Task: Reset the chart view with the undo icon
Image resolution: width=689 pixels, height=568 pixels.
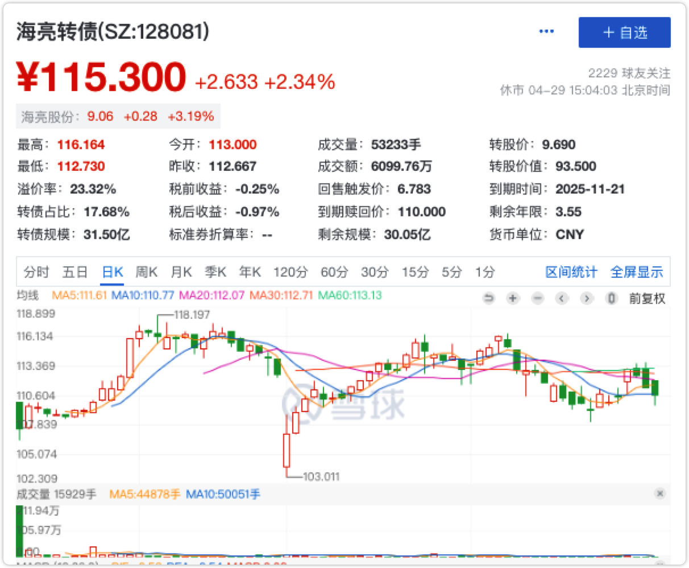Action: (x=488, y=298)
